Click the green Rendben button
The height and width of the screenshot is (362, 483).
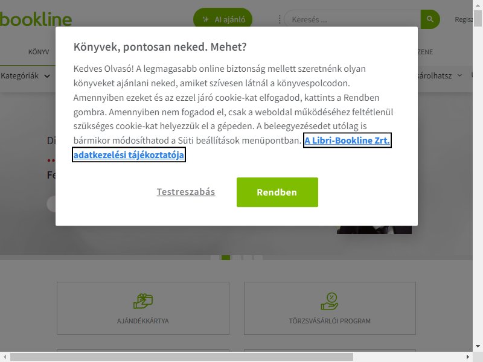click(x=277, y=192)
